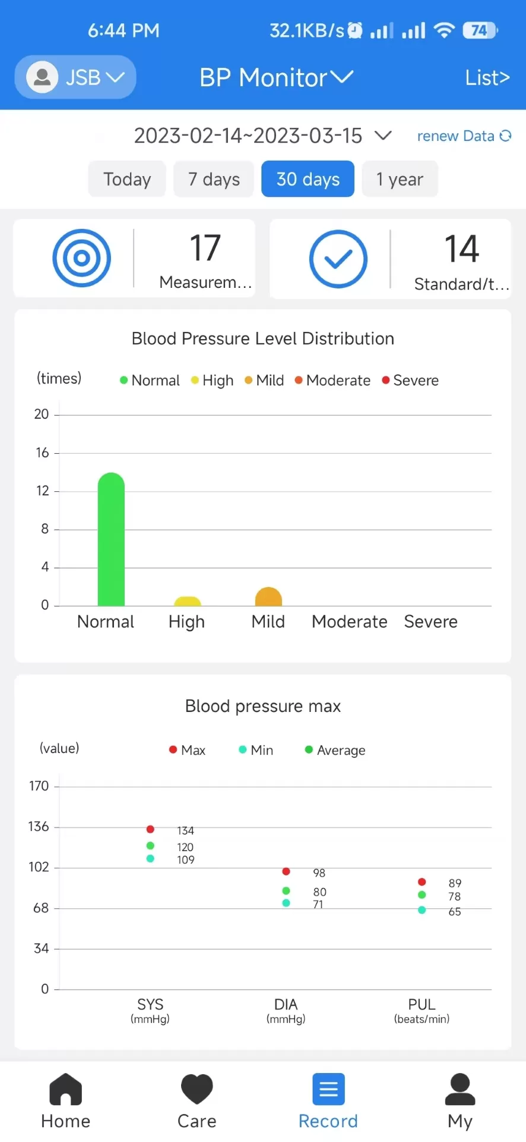Tap the target measurements icon

tap(82, 258)
